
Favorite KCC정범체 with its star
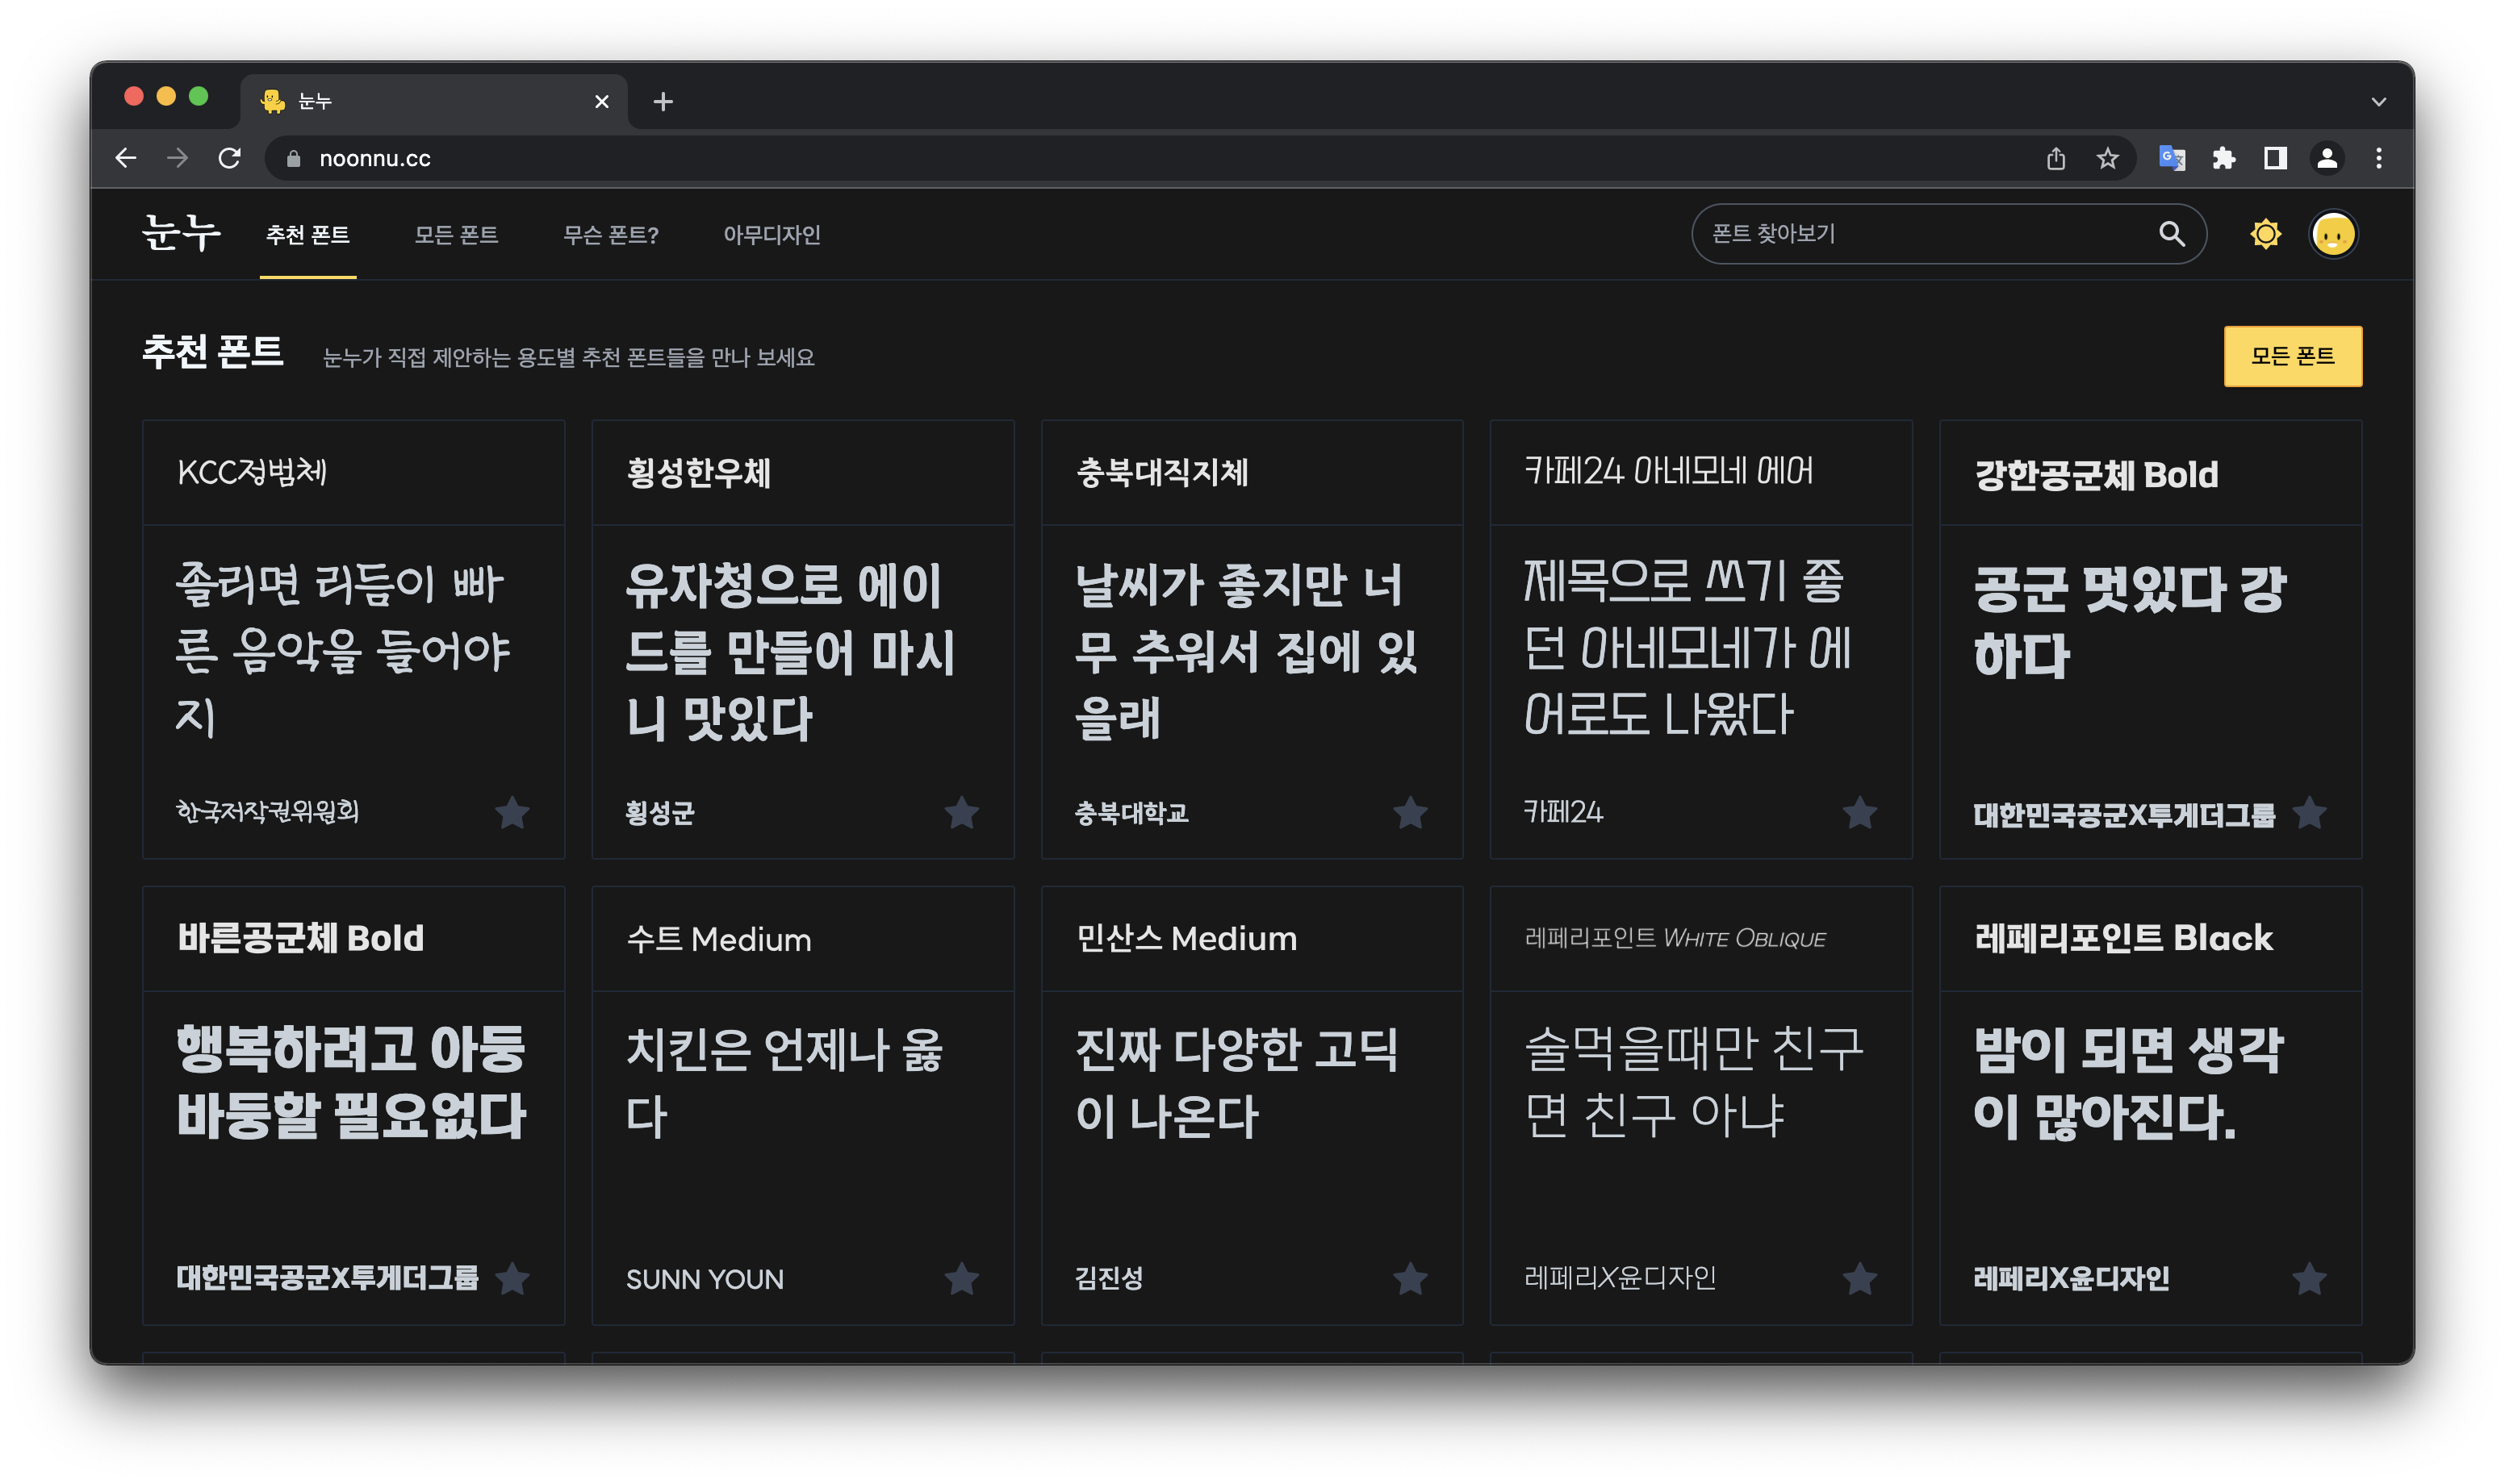512,812
